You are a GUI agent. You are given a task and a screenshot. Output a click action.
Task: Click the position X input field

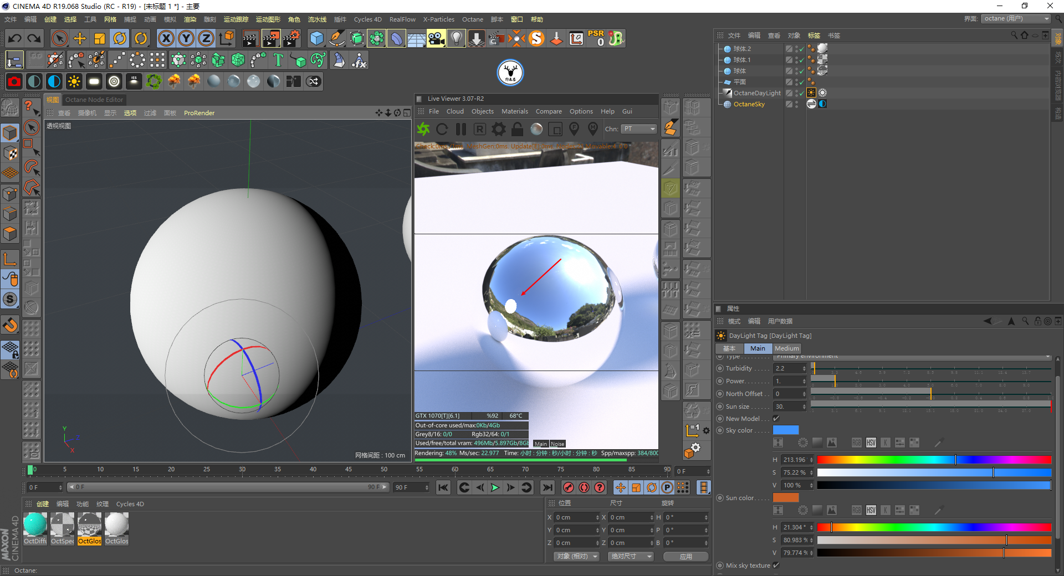(x=576, y=517)
